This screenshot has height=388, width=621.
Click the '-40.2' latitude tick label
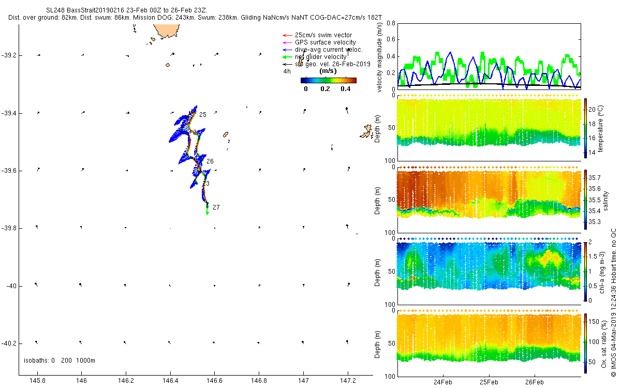[x=9, y=344]
